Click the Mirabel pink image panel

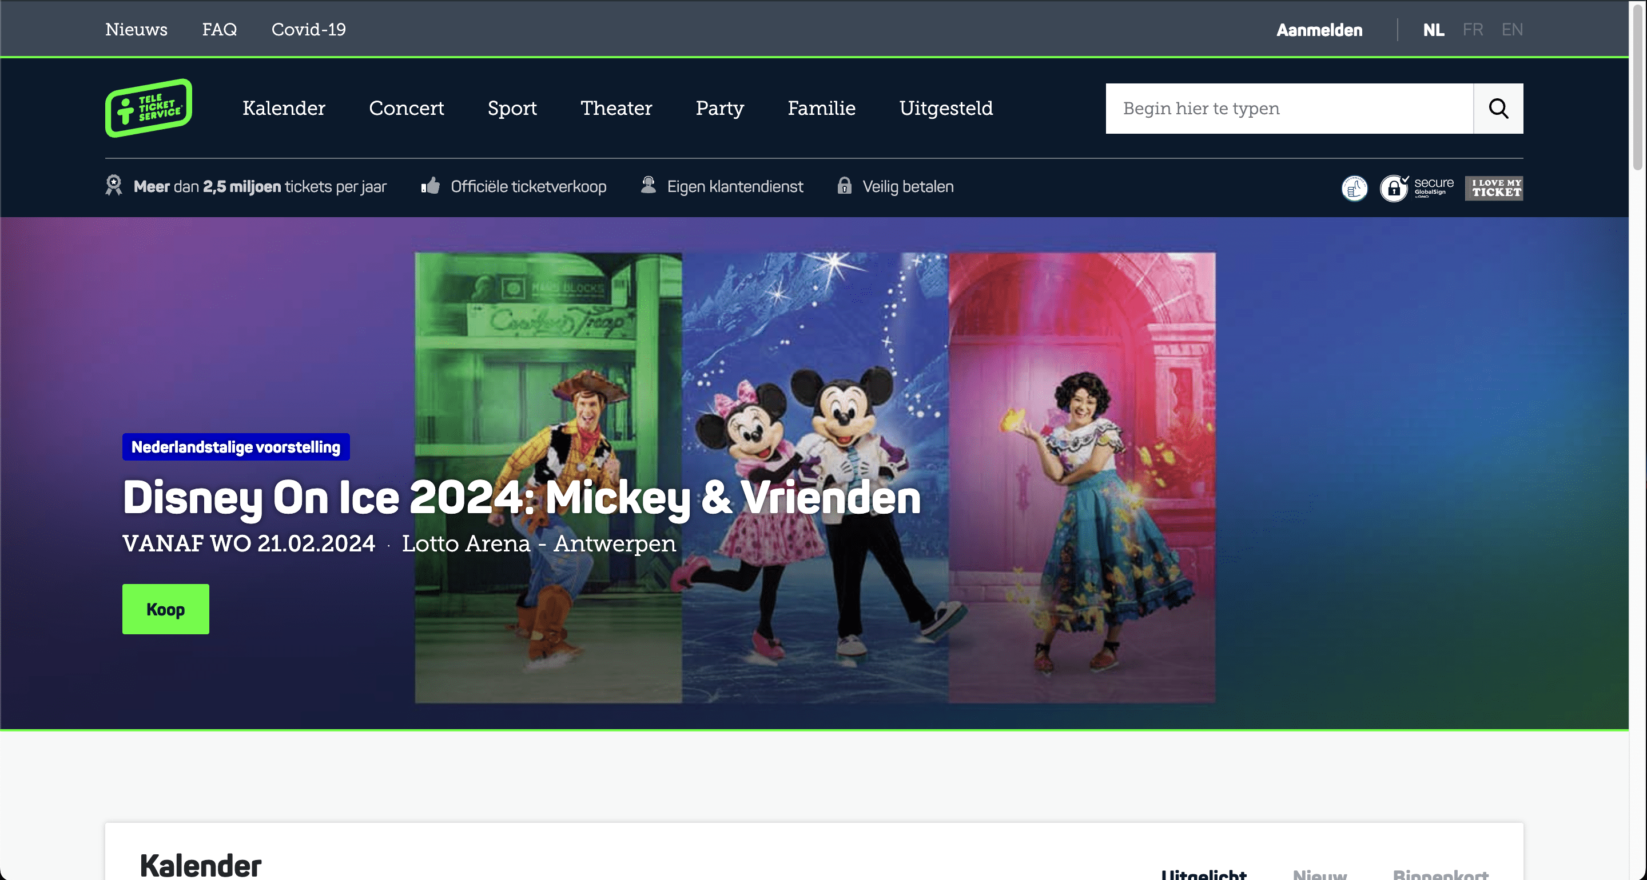point(1082,478)
